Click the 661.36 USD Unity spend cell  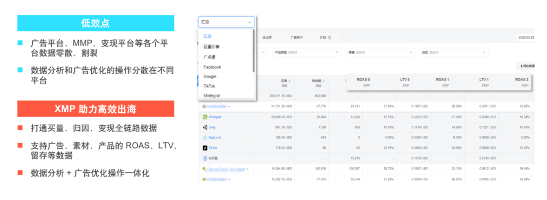284,127
